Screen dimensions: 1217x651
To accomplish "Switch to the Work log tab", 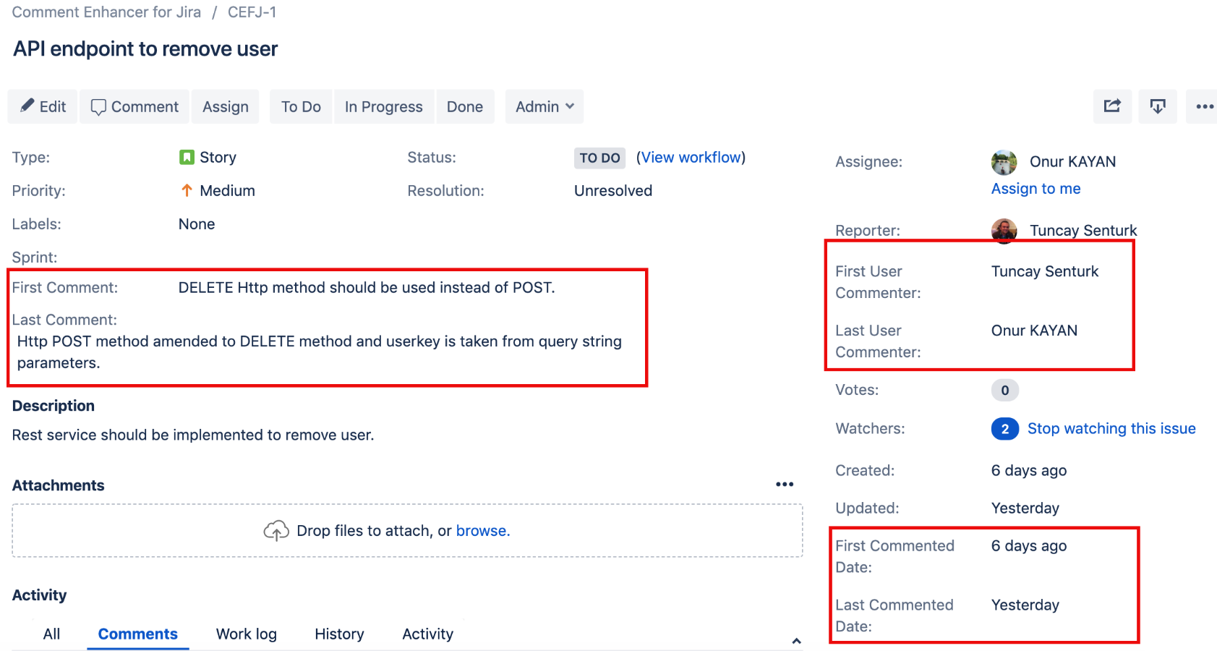I will [x=247, y=634].
